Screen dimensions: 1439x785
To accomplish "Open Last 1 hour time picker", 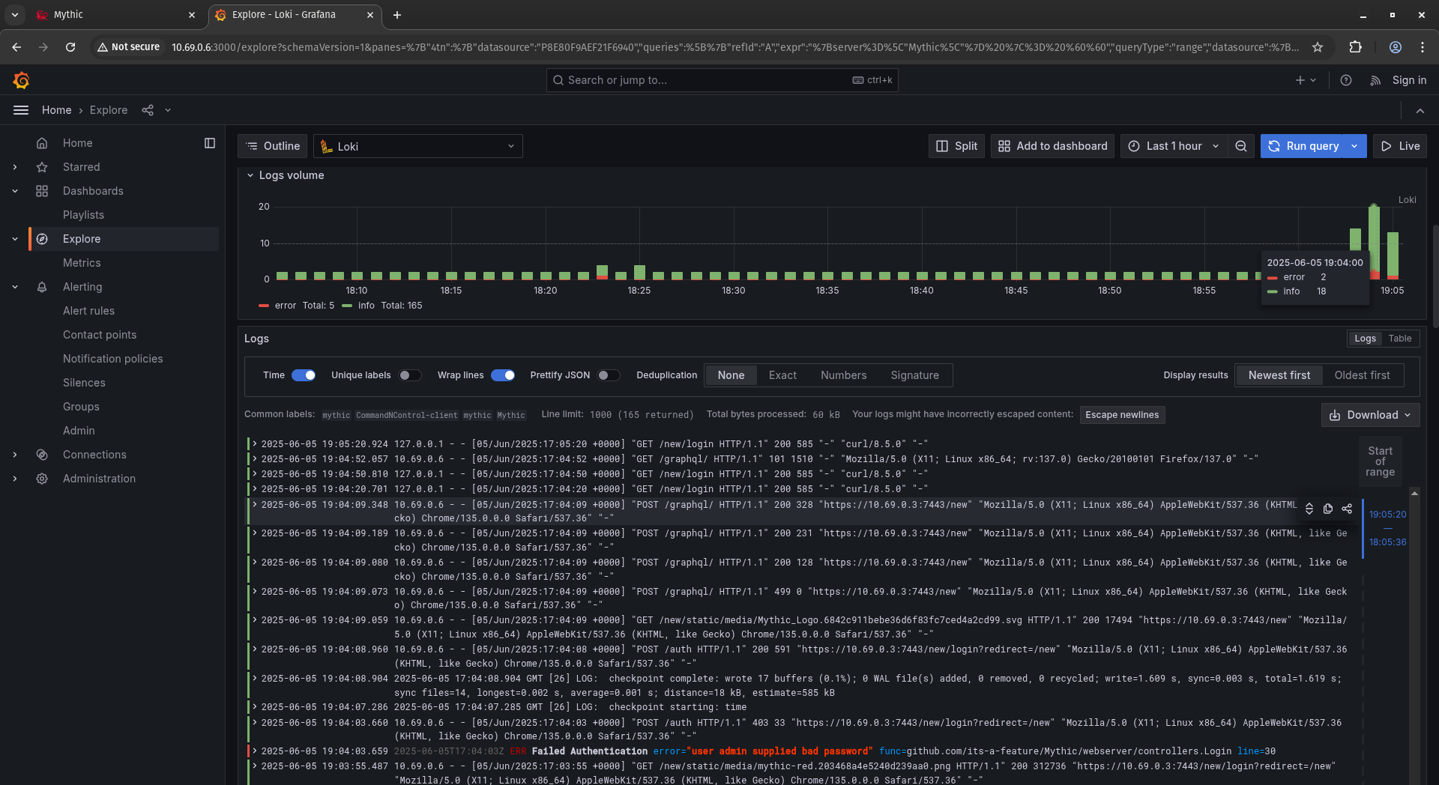I will point(1174,146).
